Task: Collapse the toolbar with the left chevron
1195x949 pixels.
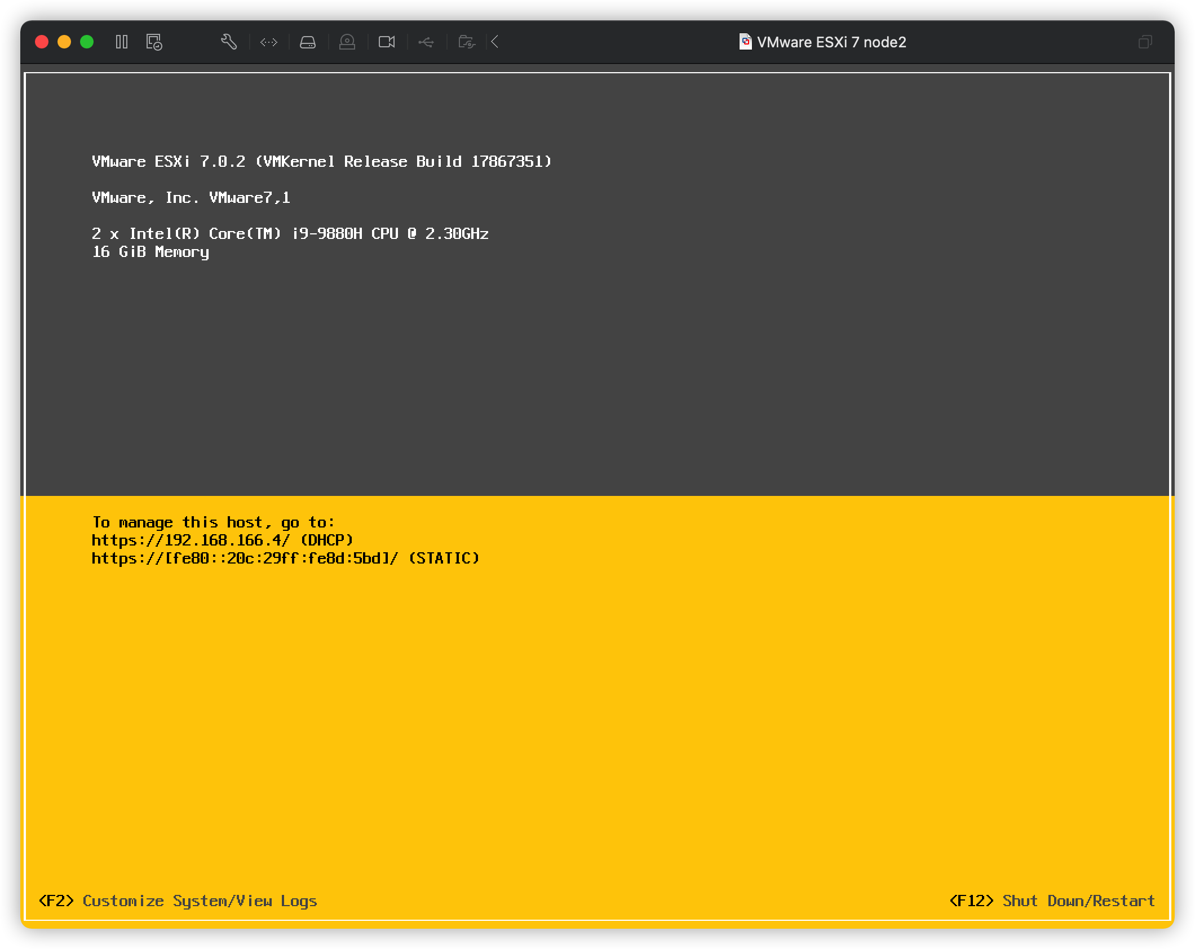Action: (x=494, y=42)
